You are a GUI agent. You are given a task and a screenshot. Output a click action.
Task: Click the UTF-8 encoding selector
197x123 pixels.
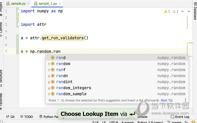(x=113, y=122)
